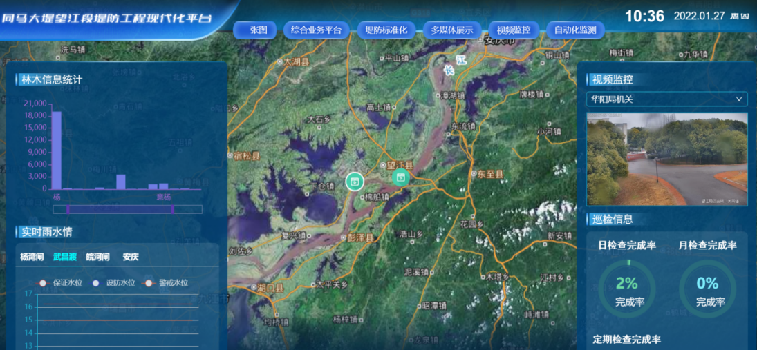757x350 pixels.
Task: Click the 定期检查完成率 label
Action: pos(626,340)
